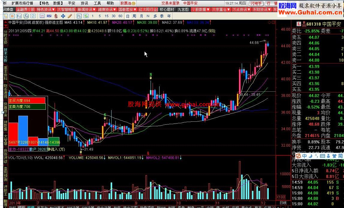Select the quarterly (季) chart period
This screenshot has height=208, width=344.
162,16
